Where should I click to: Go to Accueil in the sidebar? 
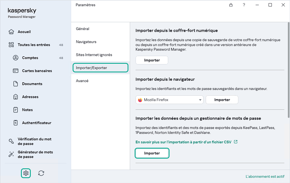click(x=24, y=32)
